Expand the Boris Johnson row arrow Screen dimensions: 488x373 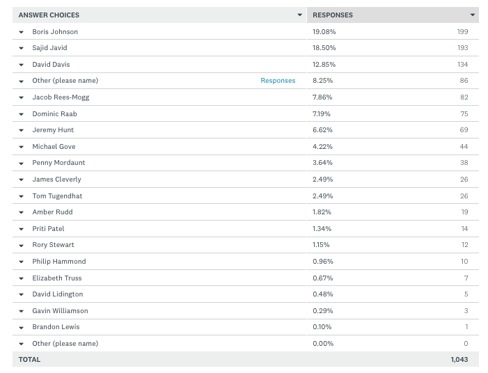point(22,32)
